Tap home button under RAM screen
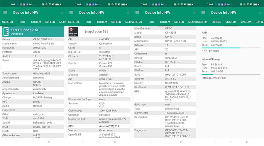This screenshot has height=146, width=264. click(x=231, y=142)
